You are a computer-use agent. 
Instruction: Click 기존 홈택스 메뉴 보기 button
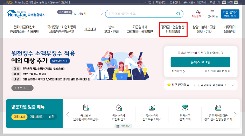pos(230,14)
